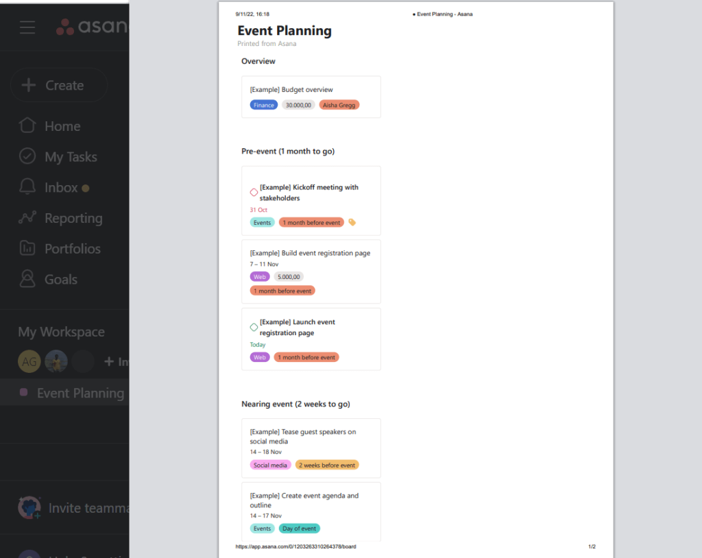Image resolution: width=702 pixels, height=558 pixels.
Task: Click the pink color dot beside Event Planning
Action: point(23,393)
